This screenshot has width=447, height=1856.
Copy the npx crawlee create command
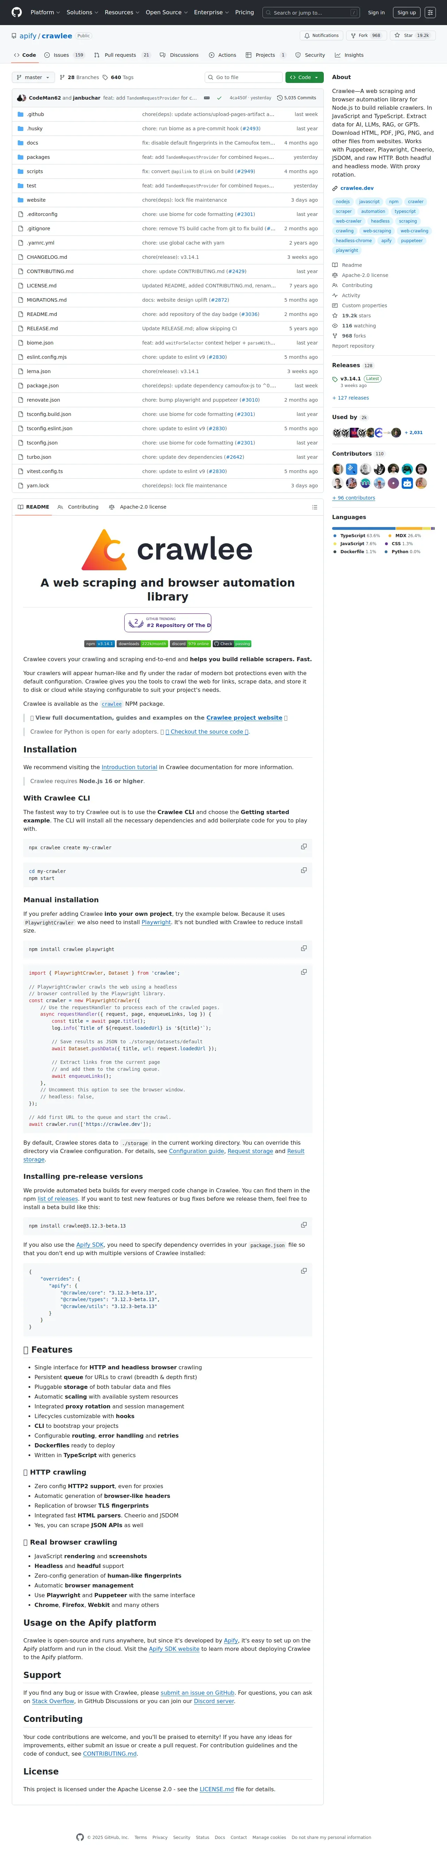(x=304, y=846)
